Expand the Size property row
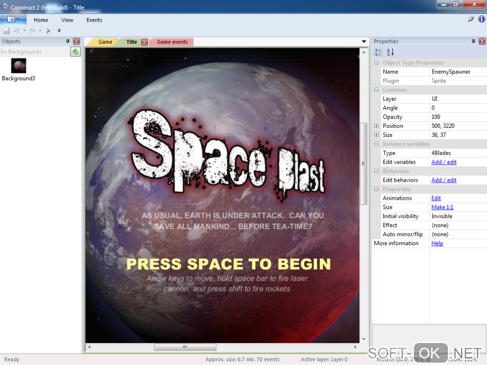Screen dimensions: 487x365 pyautogui.click(x=376, y=135)
